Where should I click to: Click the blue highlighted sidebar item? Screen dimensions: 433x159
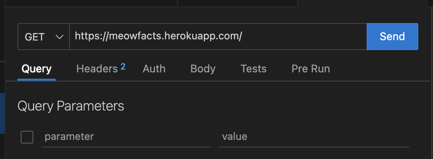pos(2,113)
